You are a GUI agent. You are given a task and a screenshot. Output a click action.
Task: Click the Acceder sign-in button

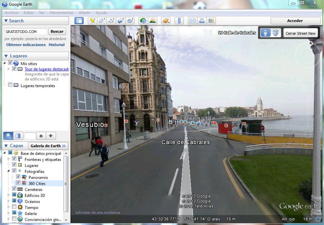(x=295, y=21)
